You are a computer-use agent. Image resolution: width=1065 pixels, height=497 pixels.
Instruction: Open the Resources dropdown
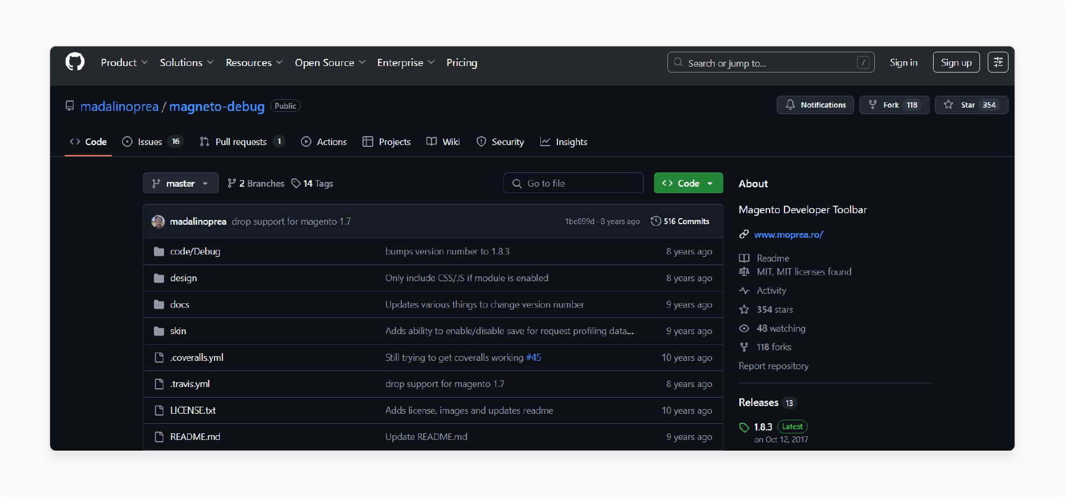(x=254, y=62)
